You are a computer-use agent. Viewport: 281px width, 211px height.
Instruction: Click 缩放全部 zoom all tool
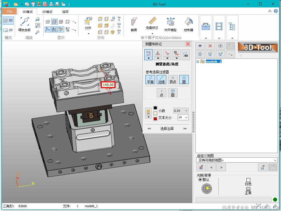(x=24, y=24)
